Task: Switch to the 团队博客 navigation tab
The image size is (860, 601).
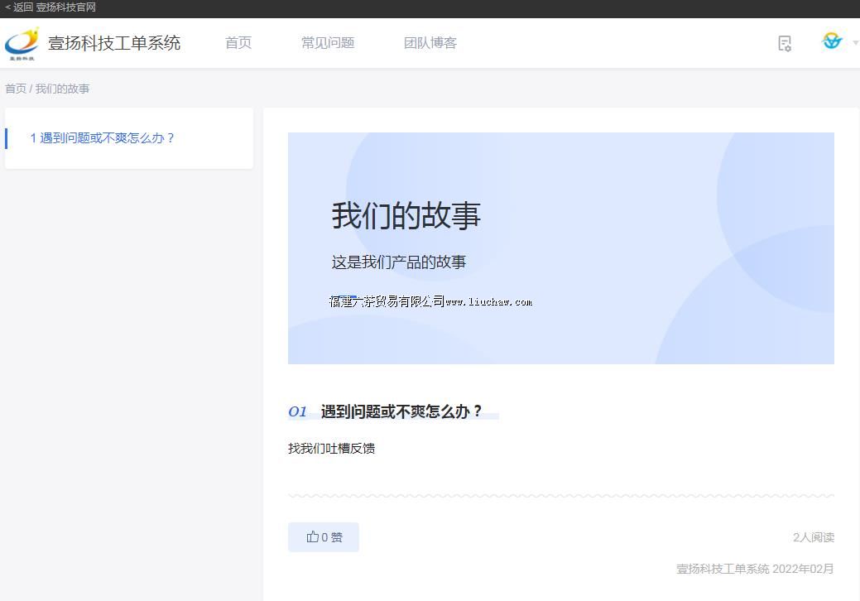Action: [x=430, y=43]
